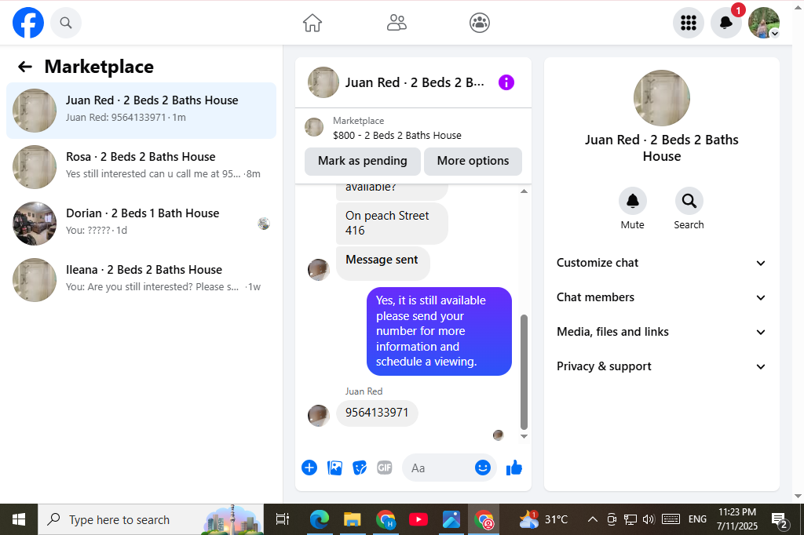Click the Type here to search box
Screen dimensions: 804x535
(x=151, y=519)
